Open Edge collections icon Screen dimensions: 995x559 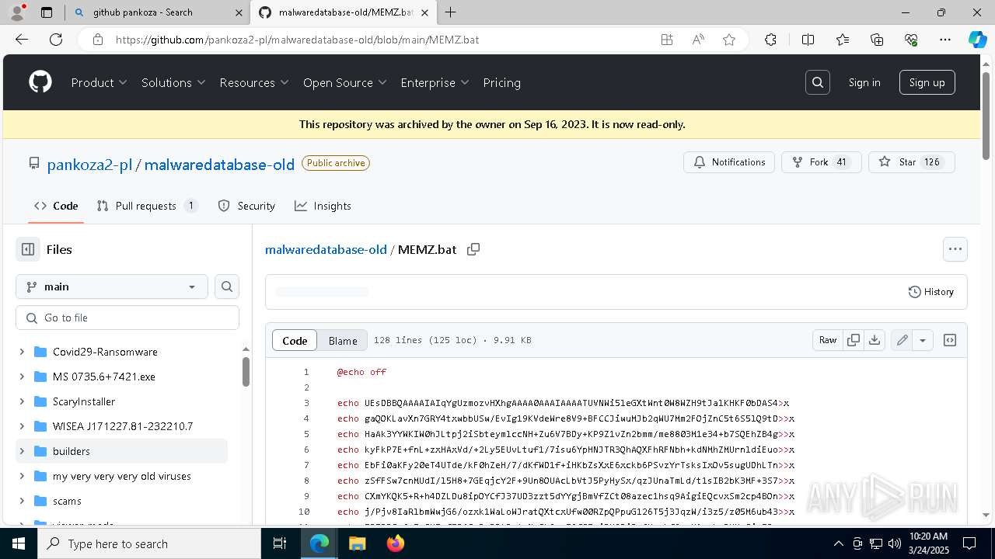877,40
